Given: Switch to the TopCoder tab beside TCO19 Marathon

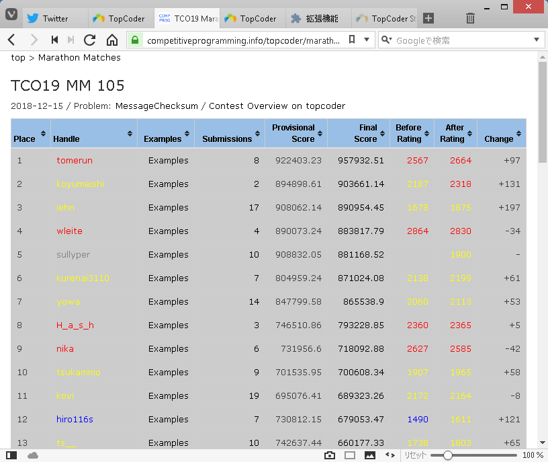Looking at the screenshot, I should pyautogui.click(x=253, y=19).
